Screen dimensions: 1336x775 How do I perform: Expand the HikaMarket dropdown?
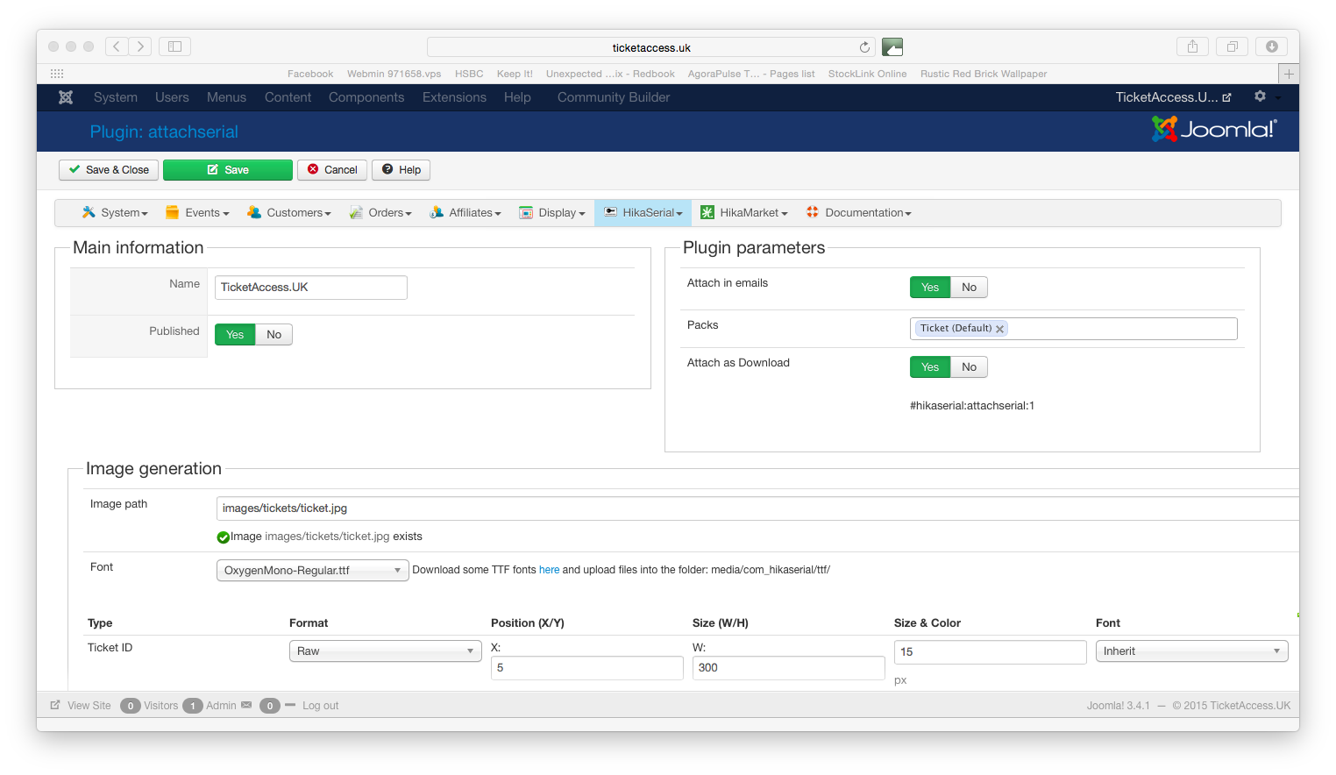pyautogui.click(x=744, y=213)
